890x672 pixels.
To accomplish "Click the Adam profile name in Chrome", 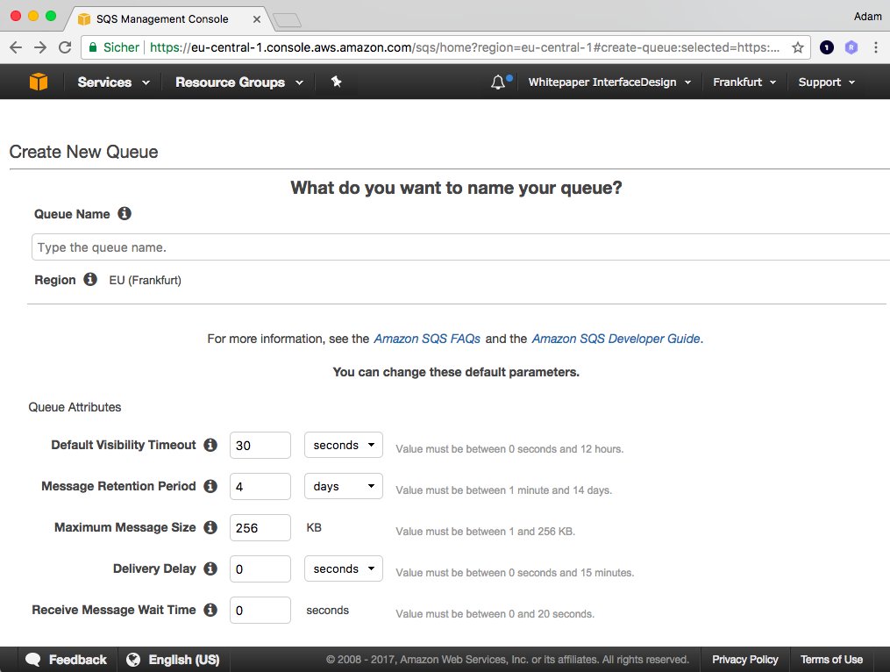I will [x=867, y=17].
